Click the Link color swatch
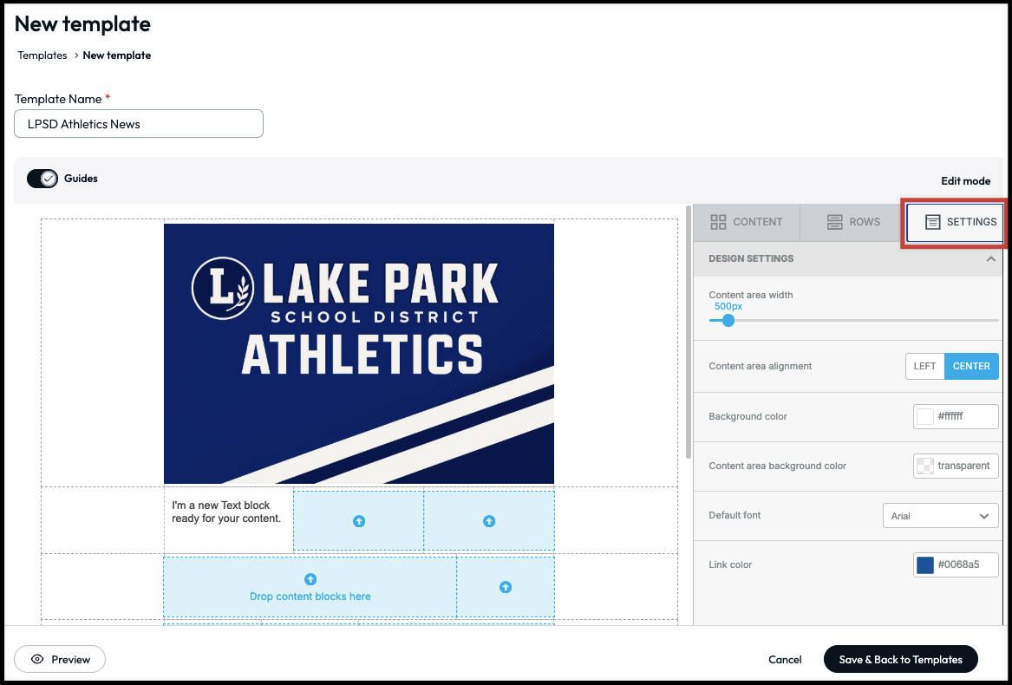 925,565
